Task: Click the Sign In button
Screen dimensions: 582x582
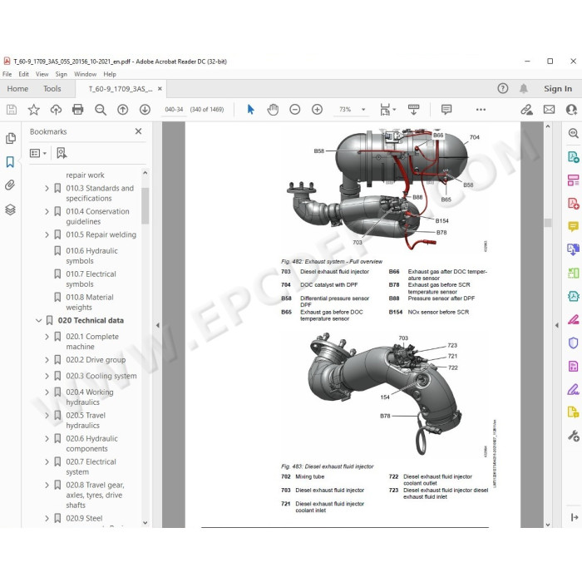Action: [558, 89]
